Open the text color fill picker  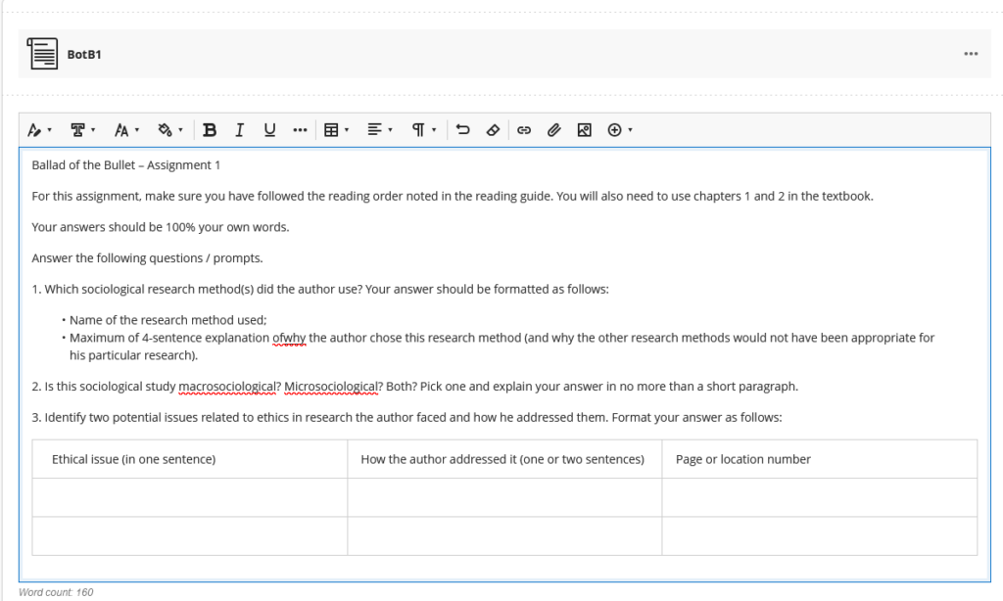[170, 130]
